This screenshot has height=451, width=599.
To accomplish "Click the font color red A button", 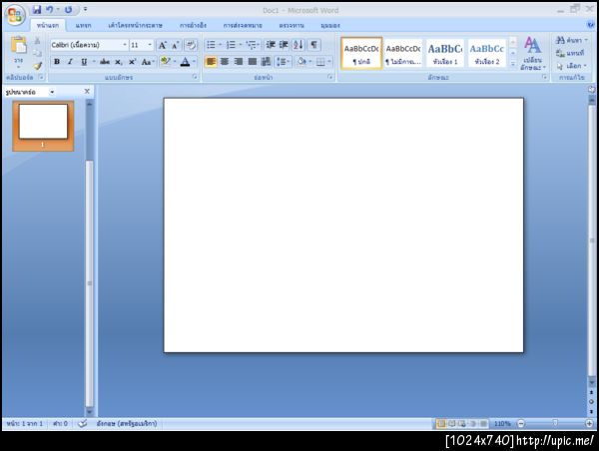I will (185, 62).
